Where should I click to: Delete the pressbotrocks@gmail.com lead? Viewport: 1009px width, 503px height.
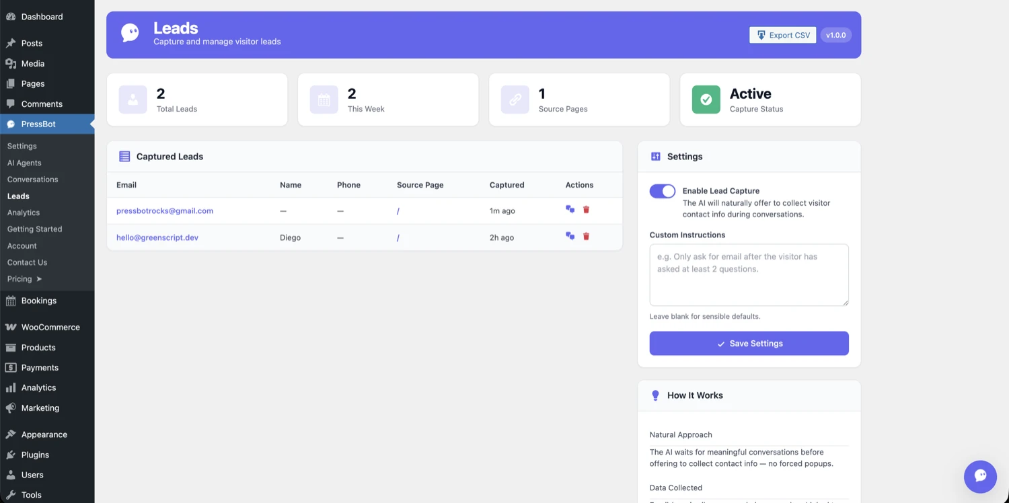click(586, 210)
